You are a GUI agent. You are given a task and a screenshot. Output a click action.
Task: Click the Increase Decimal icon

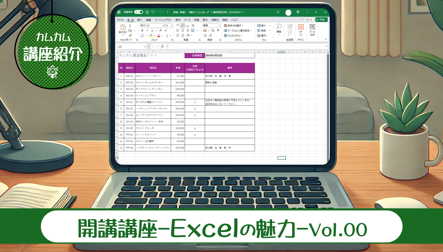pyautogui.click(x=205, y=35)
